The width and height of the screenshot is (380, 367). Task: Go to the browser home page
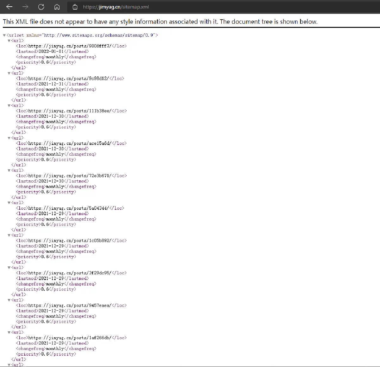pos(57,7)
